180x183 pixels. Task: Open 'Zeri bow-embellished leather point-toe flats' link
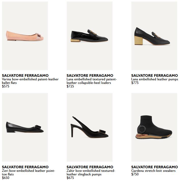tap(29, 173)
